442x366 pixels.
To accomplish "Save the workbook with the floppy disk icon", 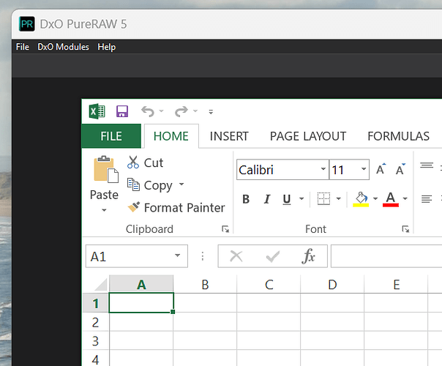I will pos(122,111).
